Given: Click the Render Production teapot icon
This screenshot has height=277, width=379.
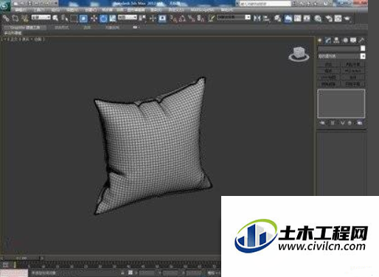Looking at the screenshot, I should [347, 18].
